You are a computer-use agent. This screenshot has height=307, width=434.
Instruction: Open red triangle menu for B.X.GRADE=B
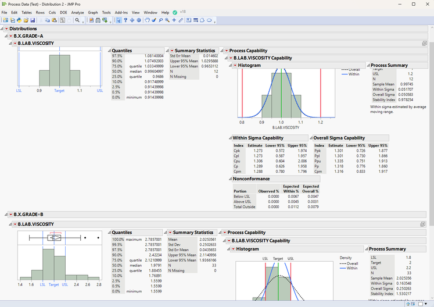[10, 215]
